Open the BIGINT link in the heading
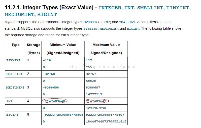The width and height of the screenshot is (201, 128). click(47, 15)
